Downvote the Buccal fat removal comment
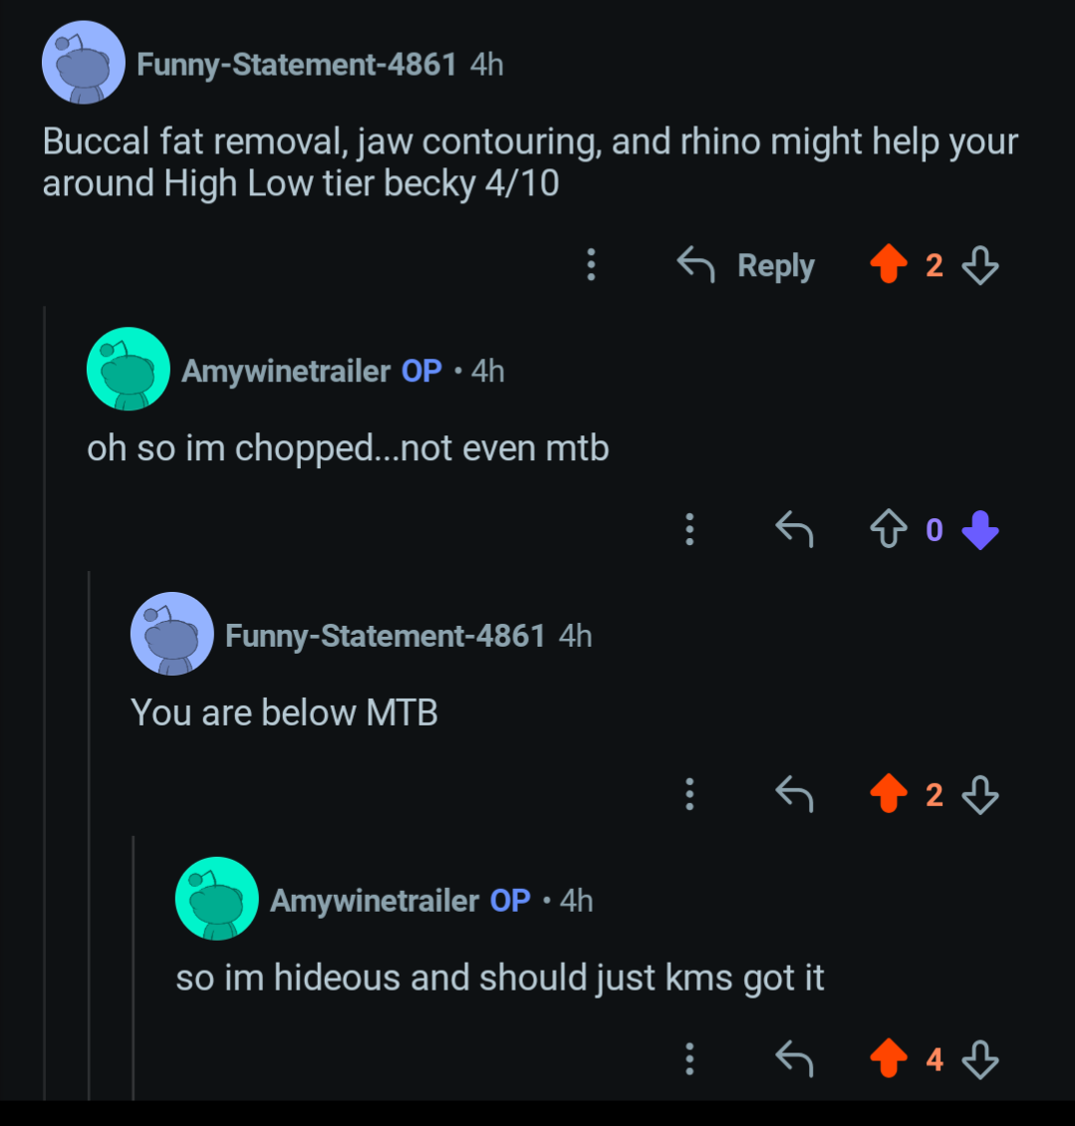The width and height of the screenshot is (1075, 1126). point(979,265)
